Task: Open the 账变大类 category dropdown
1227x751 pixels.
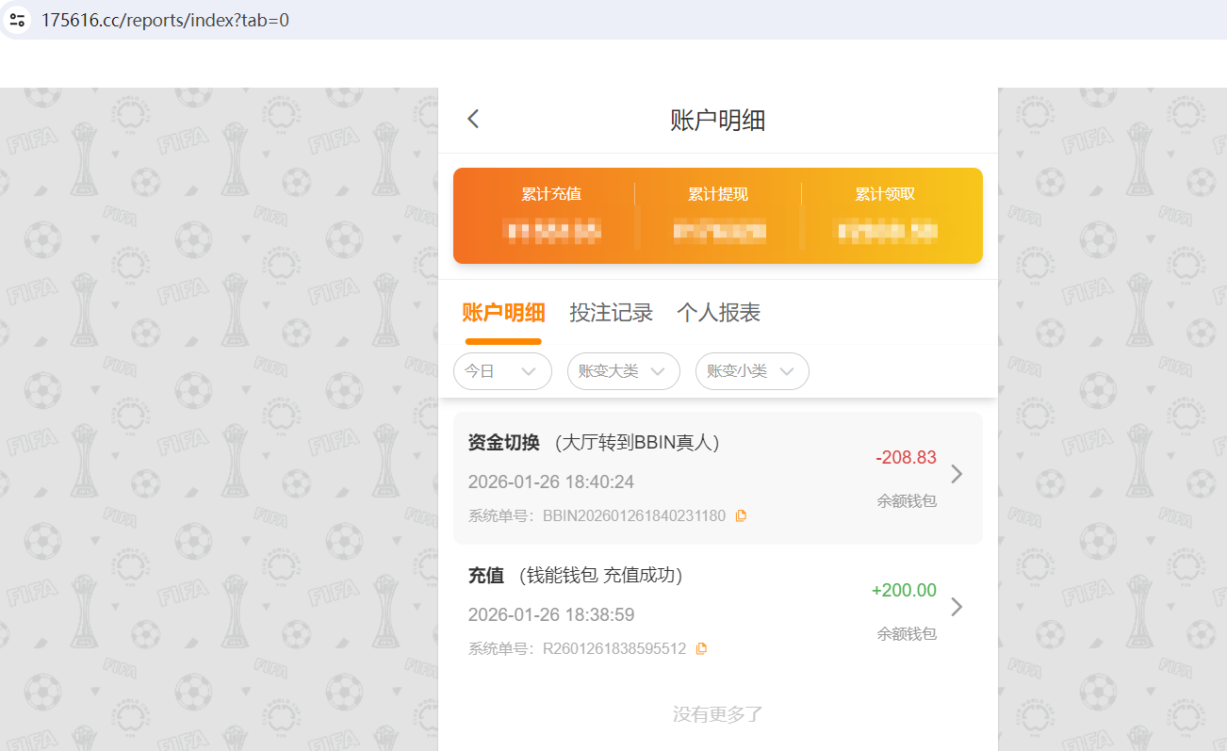Action: [623, 371]
